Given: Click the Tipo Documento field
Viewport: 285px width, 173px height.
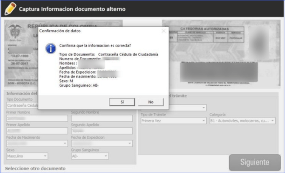Looking at the screenshot, I should point(22,106).
